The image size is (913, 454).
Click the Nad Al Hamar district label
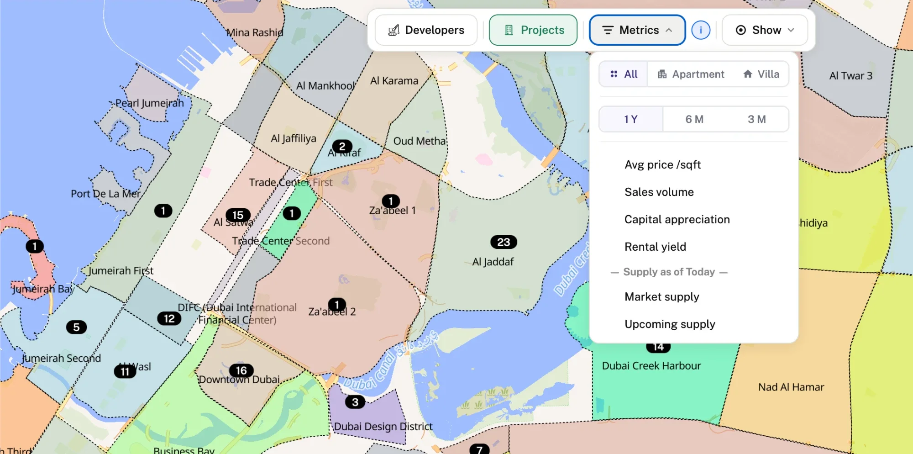click(791, 387)
